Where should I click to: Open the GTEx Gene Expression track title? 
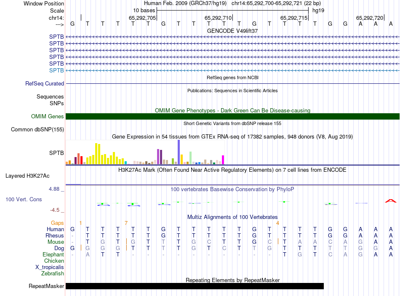[232, 137]
